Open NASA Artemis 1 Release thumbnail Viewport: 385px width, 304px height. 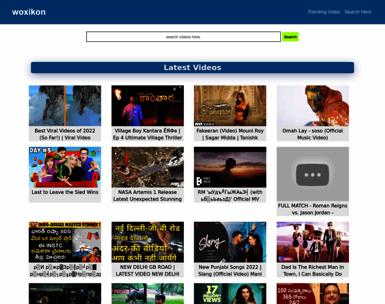pyautogui.click(x=147, y=167)
